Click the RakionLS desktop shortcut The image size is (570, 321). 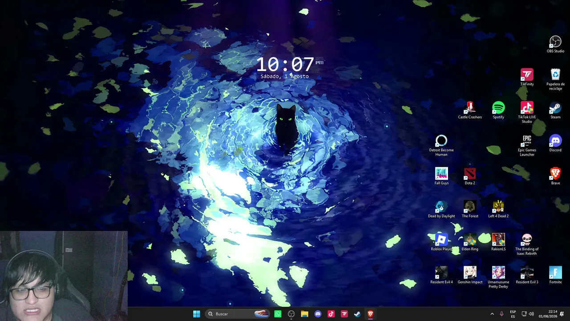click(498, 242)
